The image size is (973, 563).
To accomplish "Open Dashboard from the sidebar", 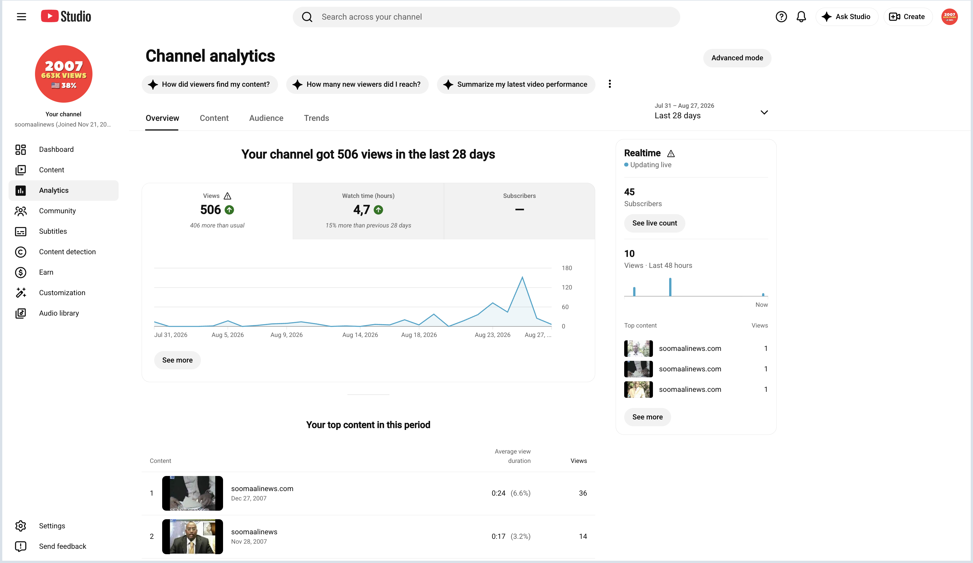I will [x=64, y=149].
